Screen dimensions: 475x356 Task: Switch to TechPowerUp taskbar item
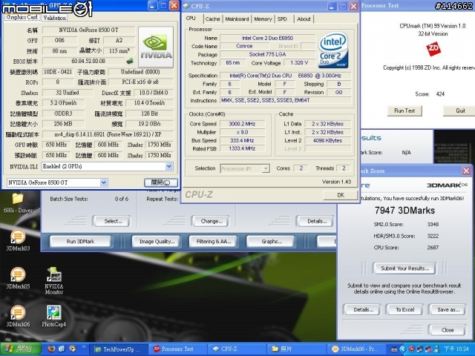click(119, 349)
